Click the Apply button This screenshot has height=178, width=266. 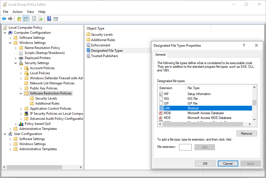[251, 164]
